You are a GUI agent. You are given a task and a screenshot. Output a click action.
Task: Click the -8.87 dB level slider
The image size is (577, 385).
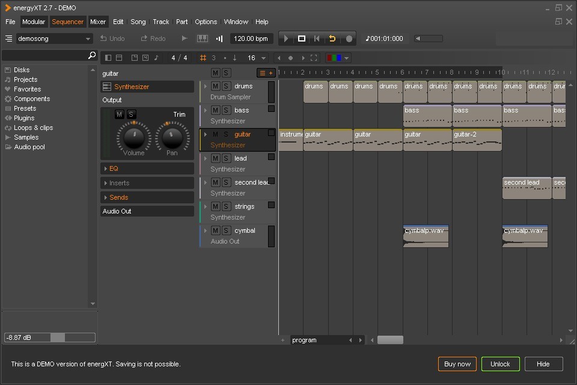[50, 337]
